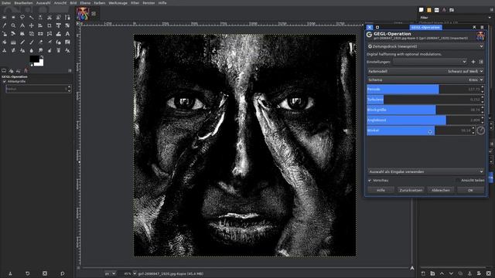Viewport: 495px width, 278px height.
Task: Open the Schema Kreis dropdown
Action: click(x=425, y=80)
